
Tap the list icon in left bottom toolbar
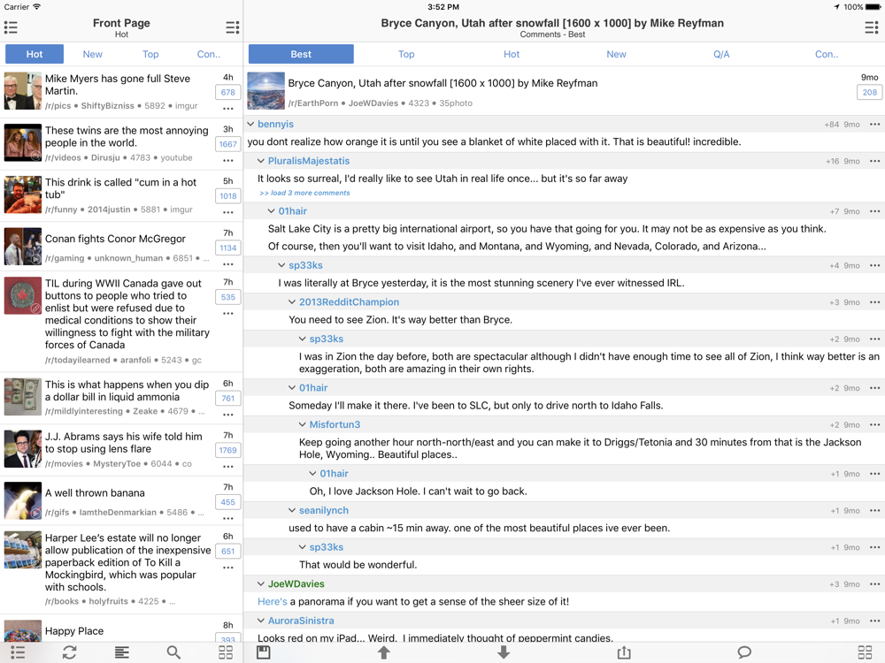[x=18, y=652]
